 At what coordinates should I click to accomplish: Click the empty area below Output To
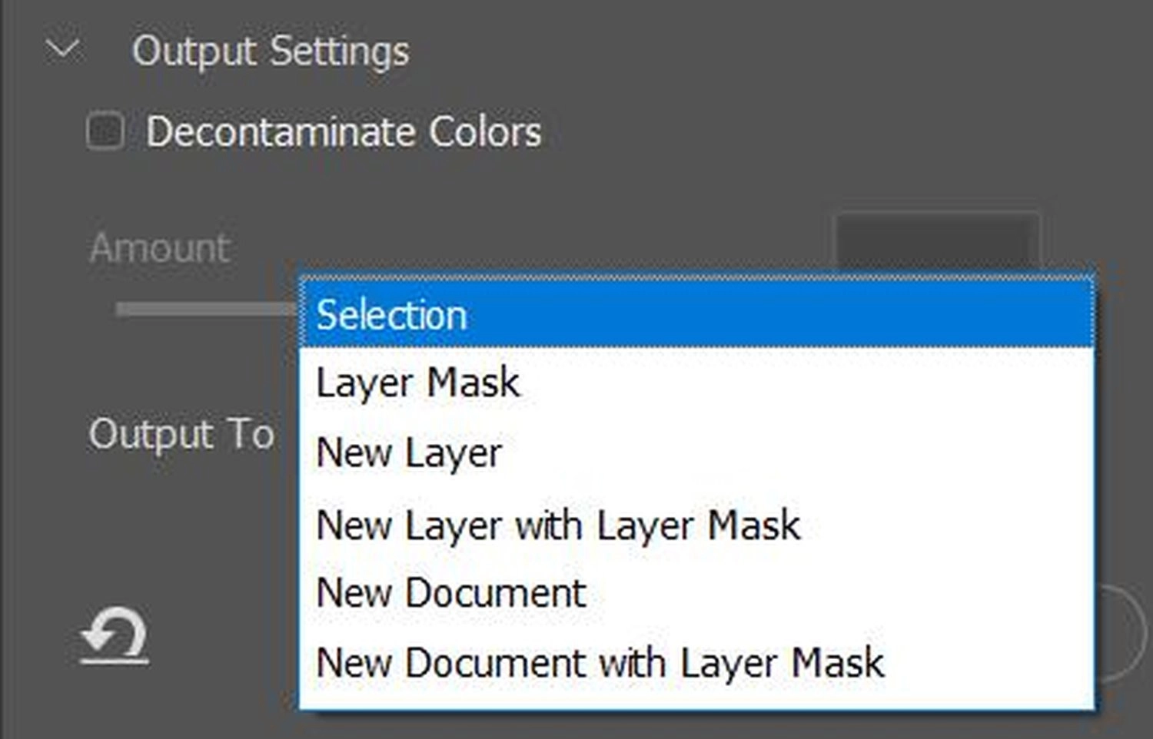(x=181, y=522)
